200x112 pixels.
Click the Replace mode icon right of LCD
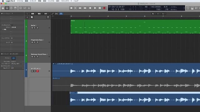pos(192,8)
